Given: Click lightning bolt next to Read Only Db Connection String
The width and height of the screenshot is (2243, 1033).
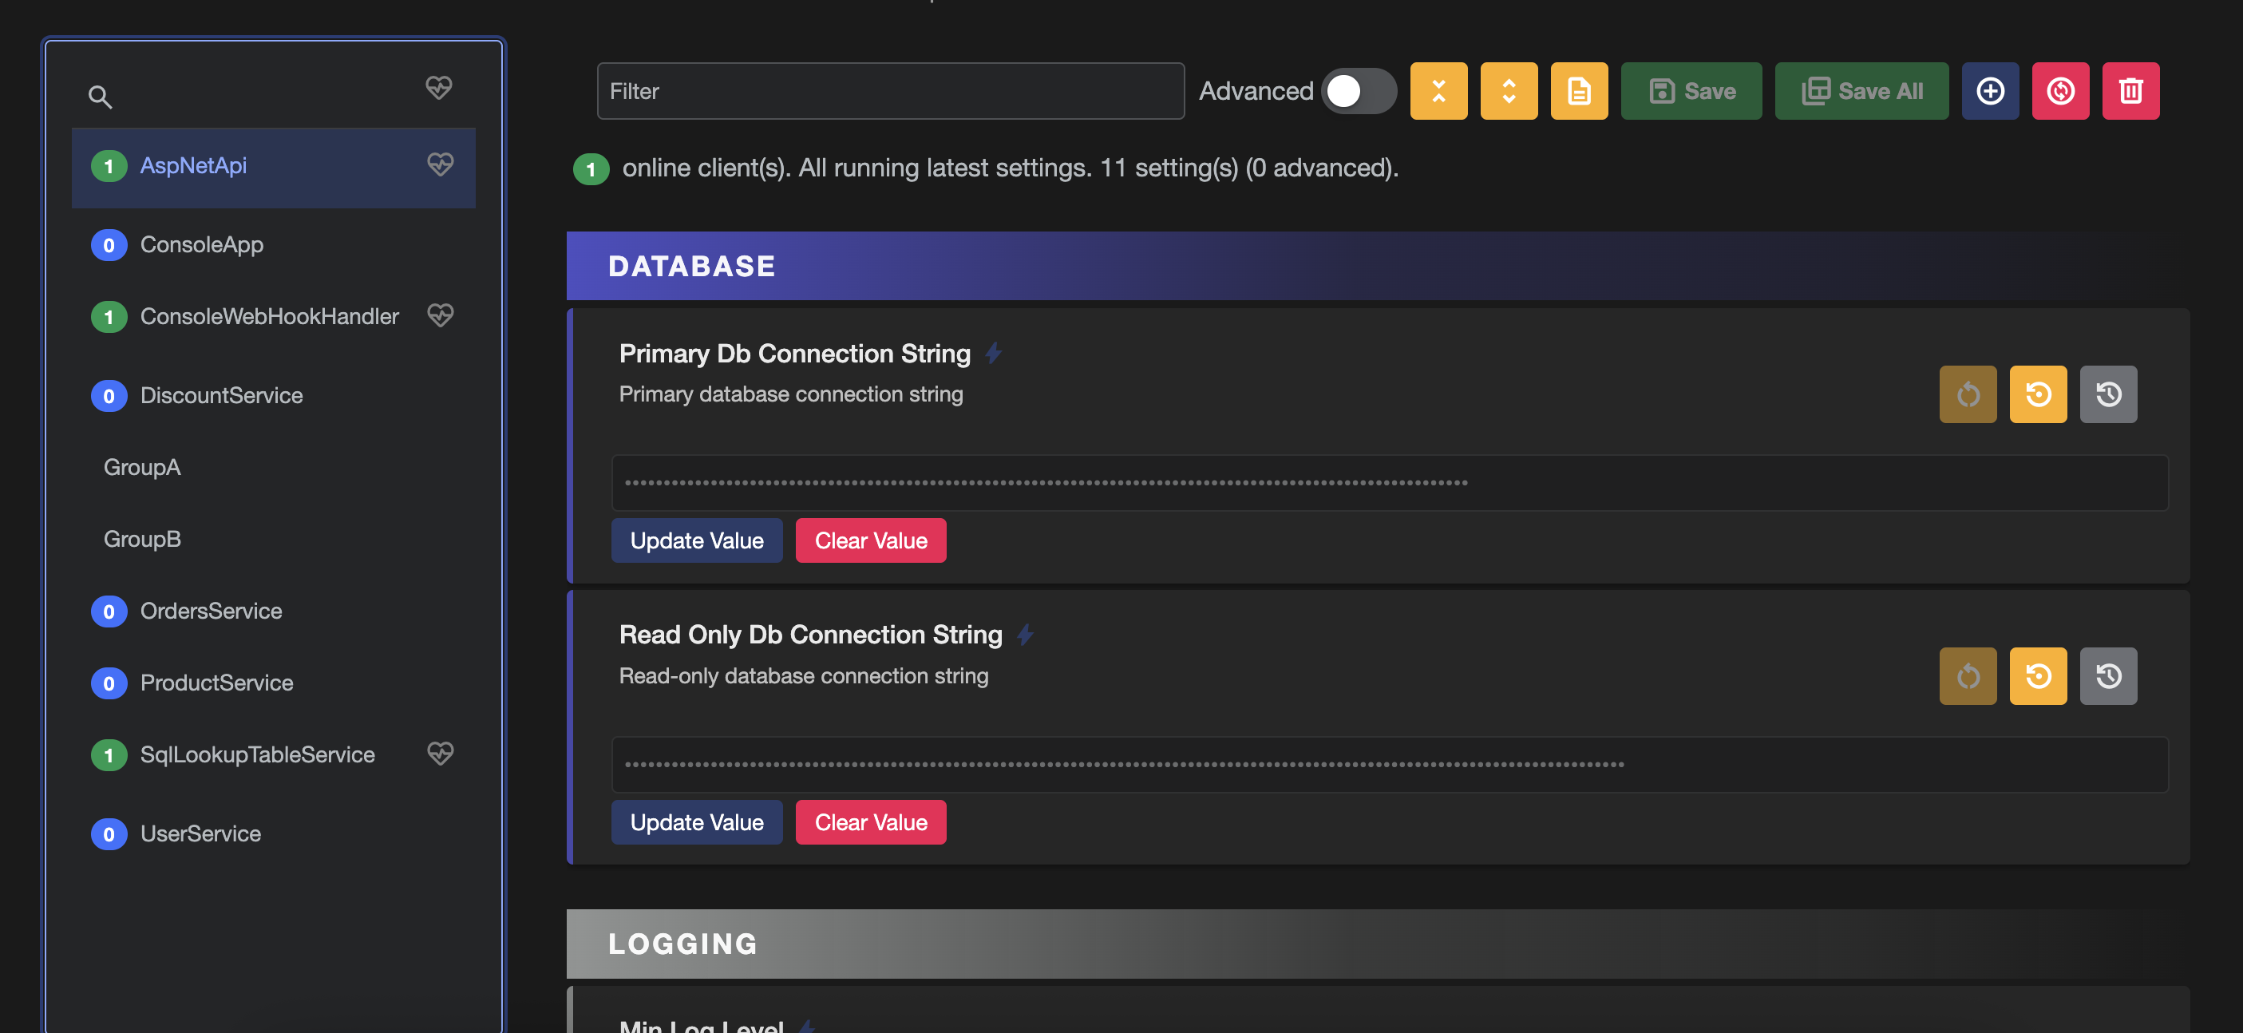Looking at the screenshot, I should tap(1026, 635).
